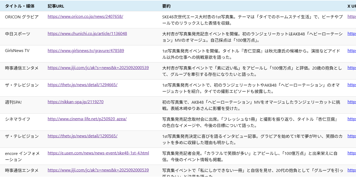This screenshot has height=178, width=356.
Task: Click the 記事URL column header
Action: tap(56, 6)
